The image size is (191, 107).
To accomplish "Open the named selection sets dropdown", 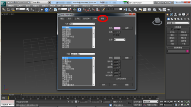I will click(x=114, y=9).
